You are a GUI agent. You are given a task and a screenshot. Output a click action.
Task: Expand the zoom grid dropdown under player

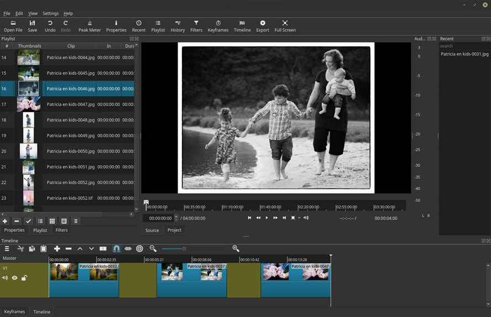(x=299, y=218)
